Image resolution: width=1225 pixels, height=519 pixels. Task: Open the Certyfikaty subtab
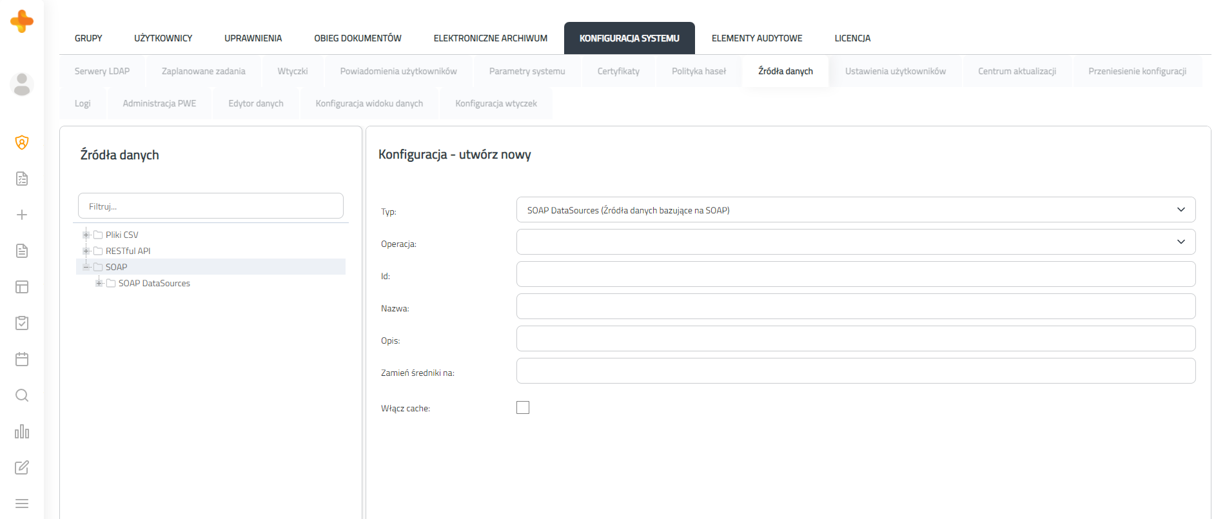[618, 71]
